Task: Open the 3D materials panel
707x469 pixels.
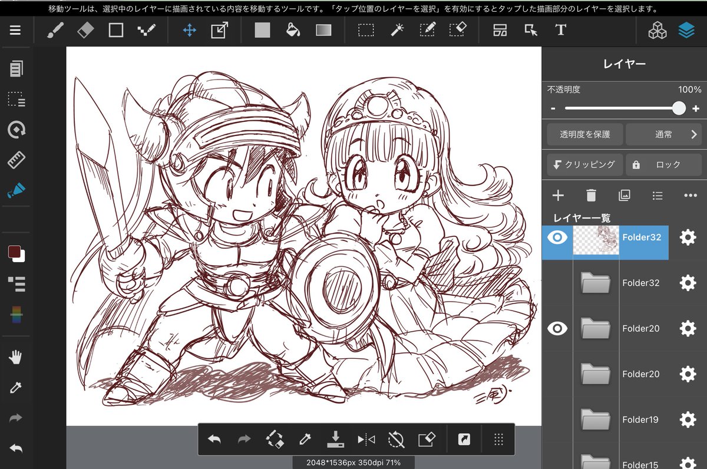Action: [x=657, y=31]
